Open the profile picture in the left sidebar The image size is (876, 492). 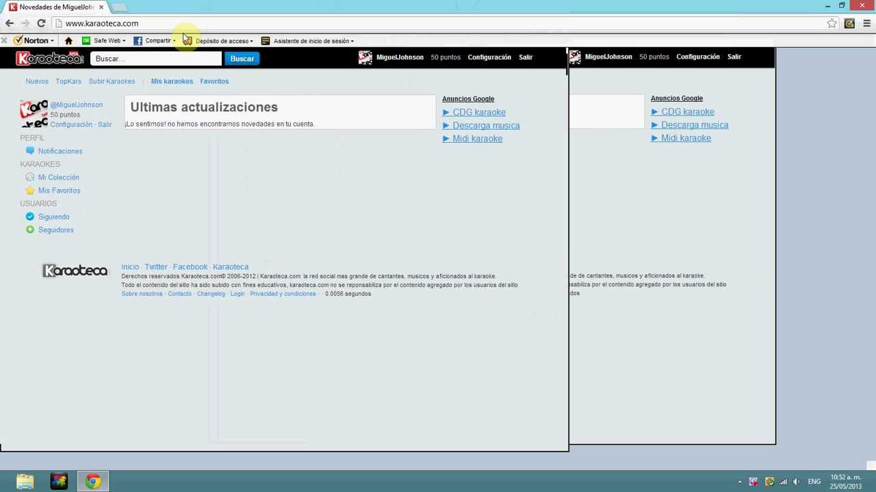pos(34,113)
